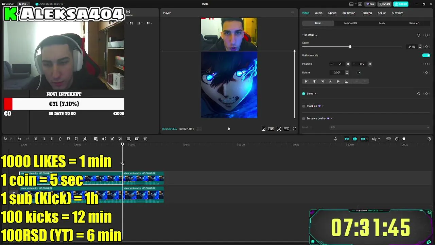The height and width of the screenshot is (245, 435).
Task: Switch to the Speed tab
Action: point(332,13)
